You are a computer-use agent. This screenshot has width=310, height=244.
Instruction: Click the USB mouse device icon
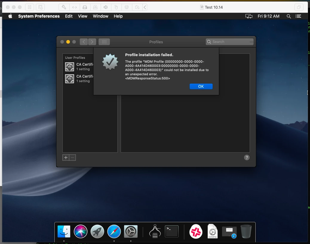coord(116,7)
